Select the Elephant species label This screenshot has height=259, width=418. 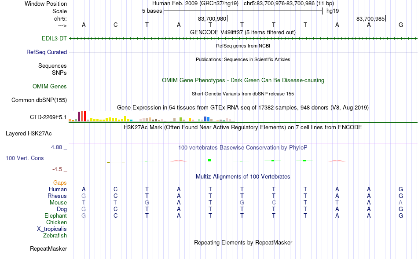click(55, 215)
